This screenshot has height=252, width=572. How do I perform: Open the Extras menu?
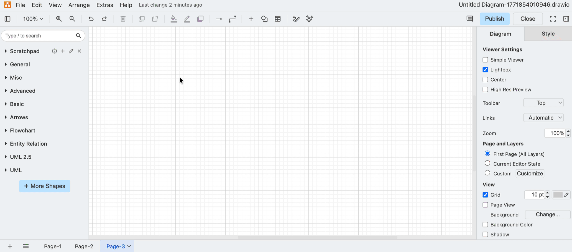point(105,5)
